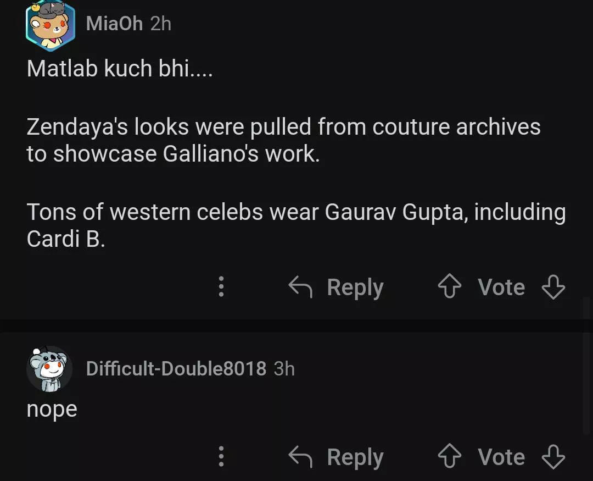Screen dimensions: 593x481
Task: Tap the "nope" comment text
Action: (x=52, y=409)
